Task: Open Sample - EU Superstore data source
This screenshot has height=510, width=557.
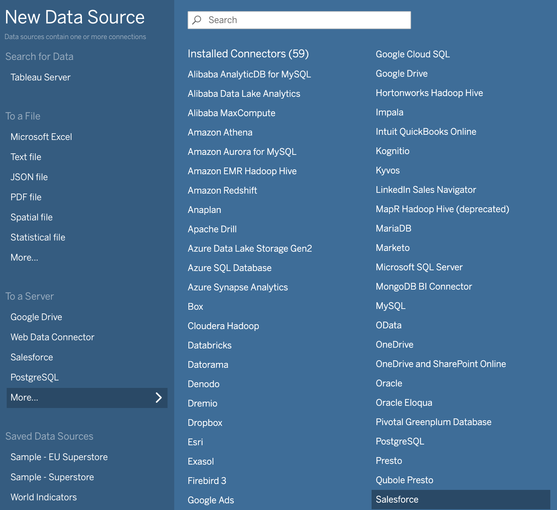Action: point(59,457)
